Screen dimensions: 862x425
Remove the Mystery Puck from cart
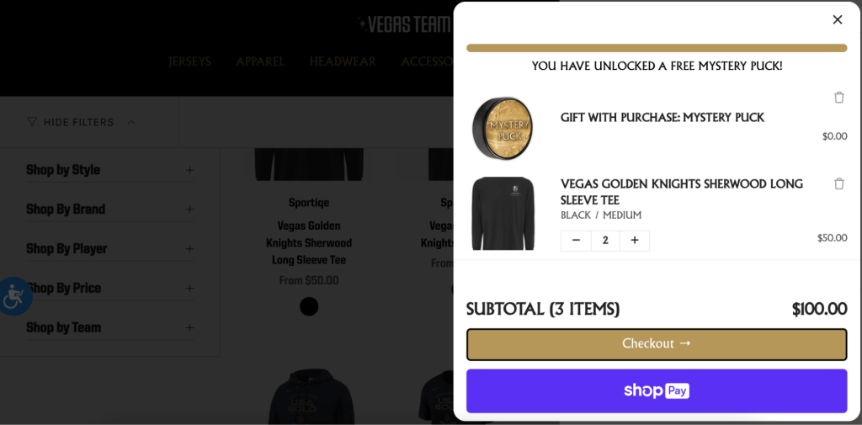coord(838,98)
